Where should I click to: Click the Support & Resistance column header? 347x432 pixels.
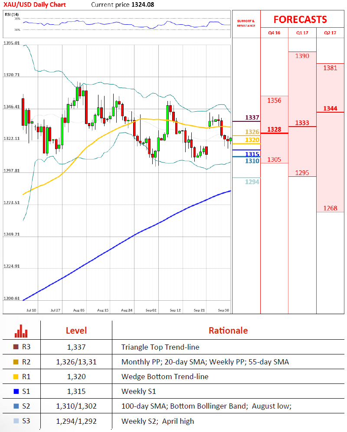pyautogui.click(x=246, y=23)
